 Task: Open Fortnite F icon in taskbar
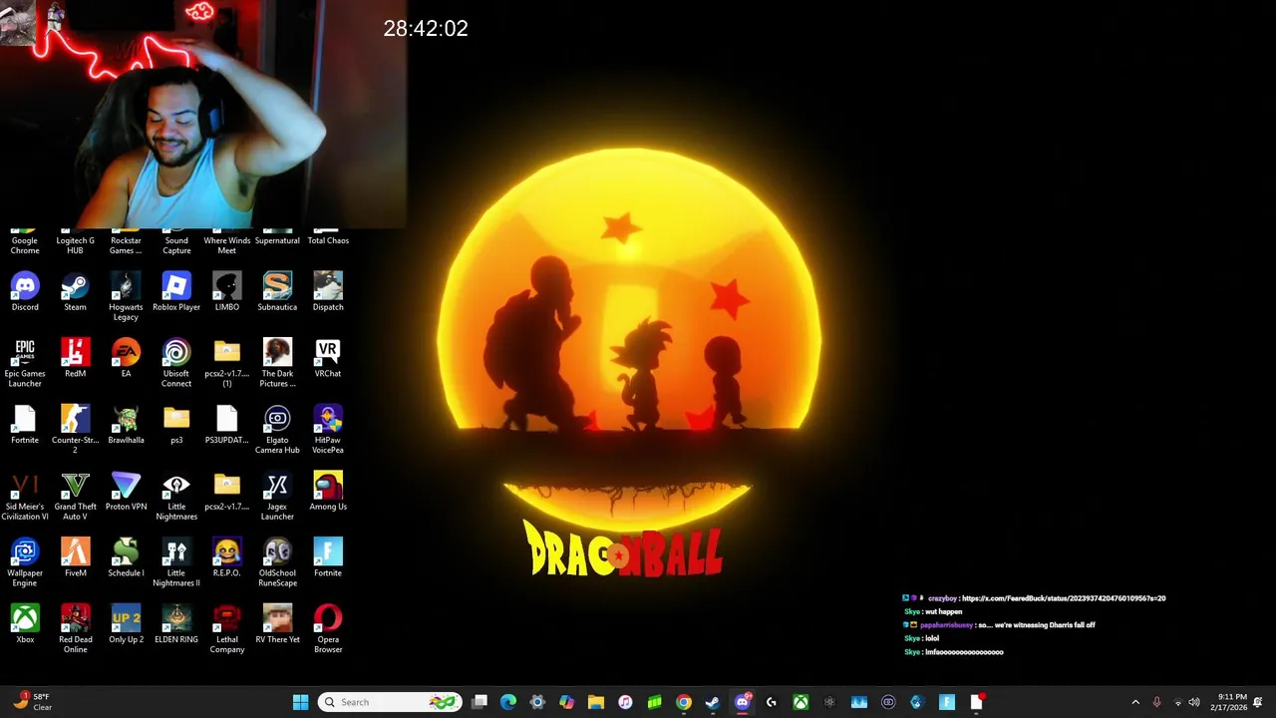[x=947, y=702]
